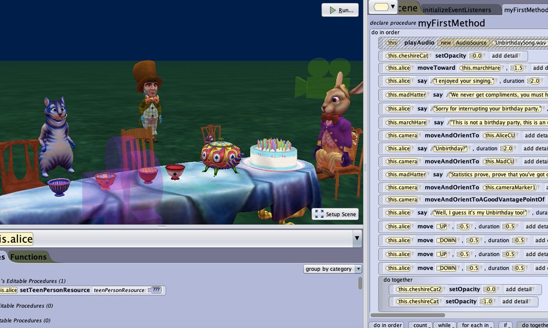Viewport: 548px width, 328px height.
Task: Switch to the myFirstMethod tab
Action: (525, 10)
